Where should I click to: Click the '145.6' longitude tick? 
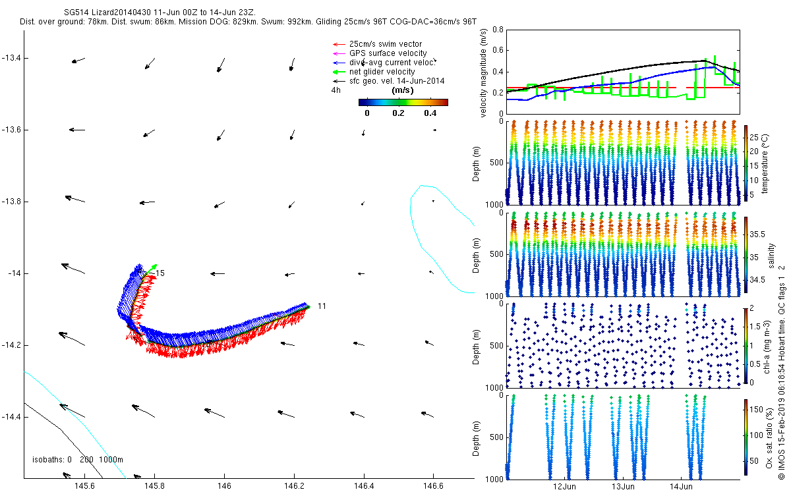pos(85,486)
